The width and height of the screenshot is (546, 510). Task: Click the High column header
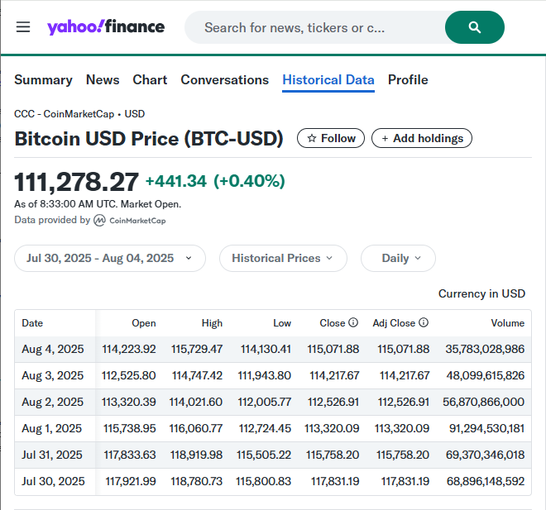212,323
